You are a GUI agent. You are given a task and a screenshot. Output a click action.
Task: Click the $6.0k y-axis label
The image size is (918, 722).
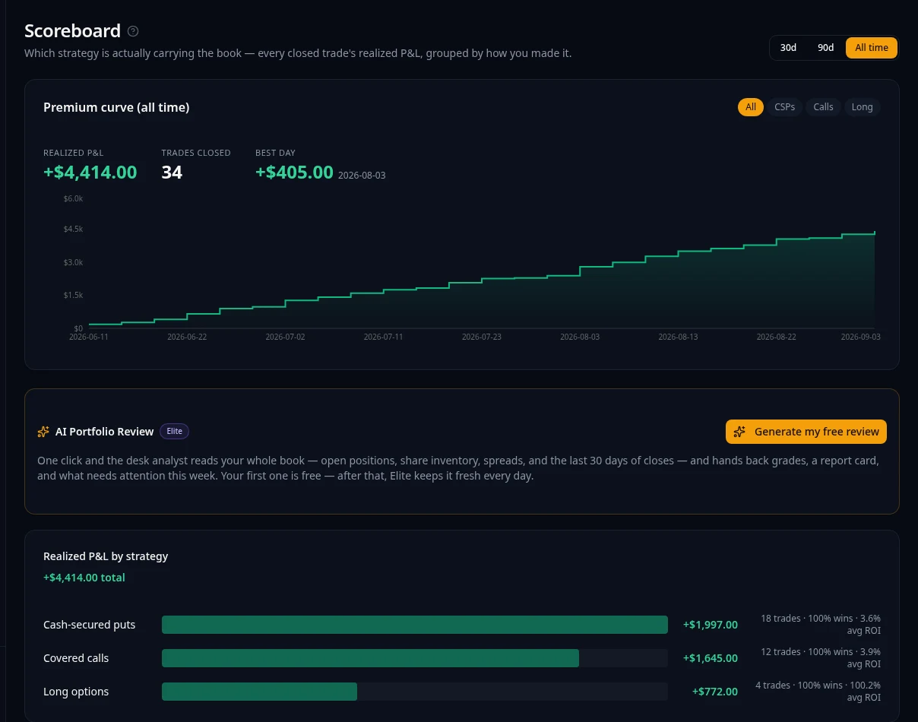(x=74, y=198)
